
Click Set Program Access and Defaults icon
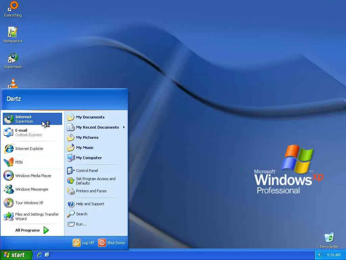pos(71,181)
